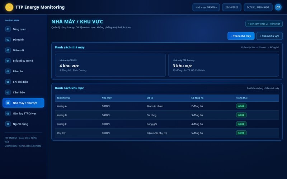Screen dimensions: 287x179
Task: Click the + Thêm khu vực button
Action: (269, 36)
